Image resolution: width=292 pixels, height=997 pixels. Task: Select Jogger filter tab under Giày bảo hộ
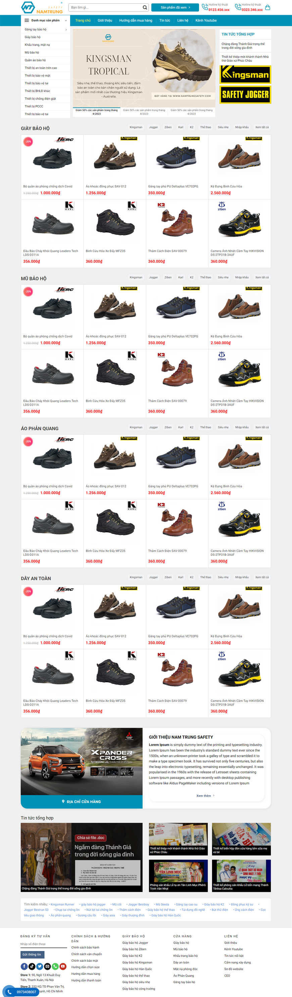153,127
